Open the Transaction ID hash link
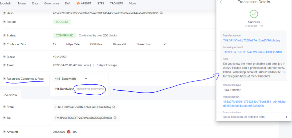 254,104
